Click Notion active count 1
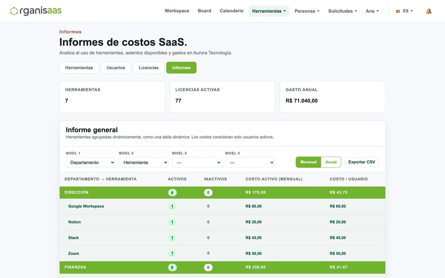Image resolution: width=445 pixels, height=278 pixels. point(172,222)
